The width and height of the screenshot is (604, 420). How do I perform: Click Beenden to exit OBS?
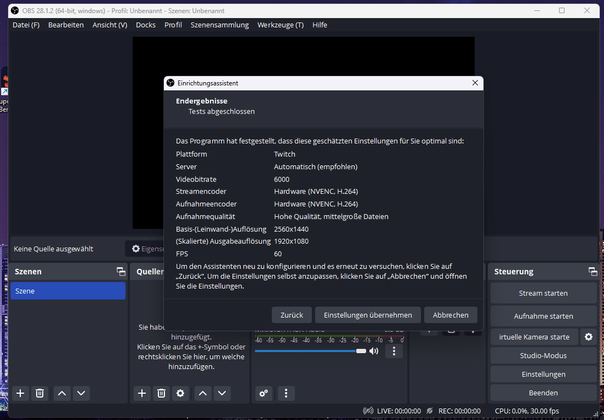543,393
